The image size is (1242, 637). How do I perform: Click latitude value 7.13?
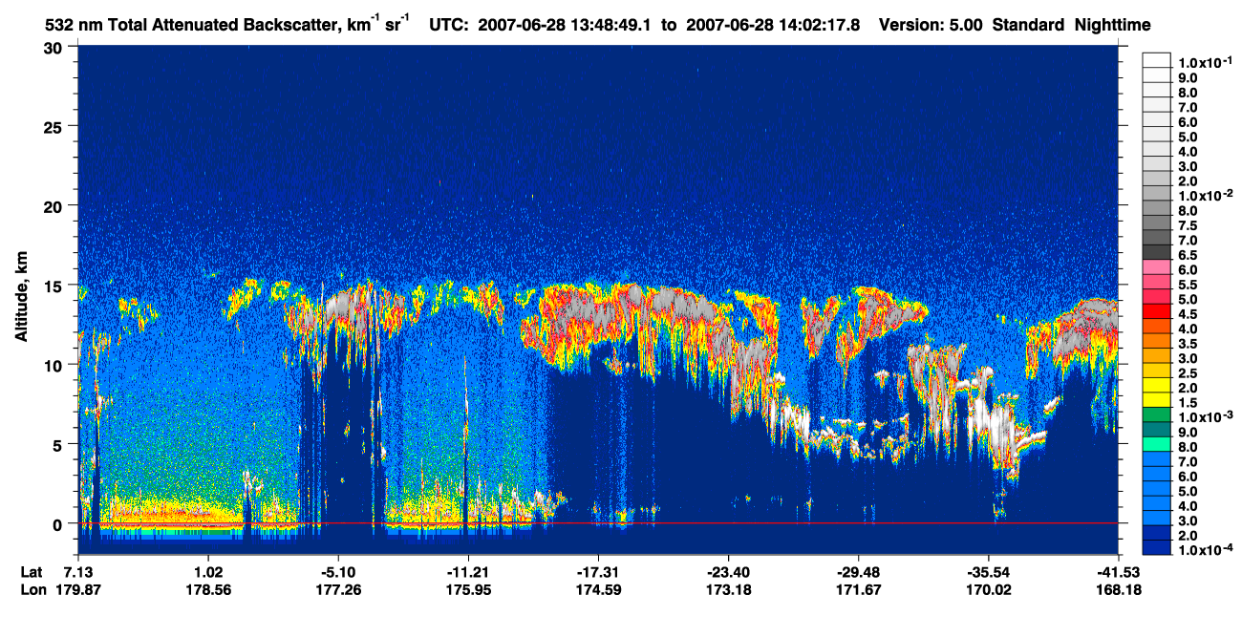(x=78, y=572)
